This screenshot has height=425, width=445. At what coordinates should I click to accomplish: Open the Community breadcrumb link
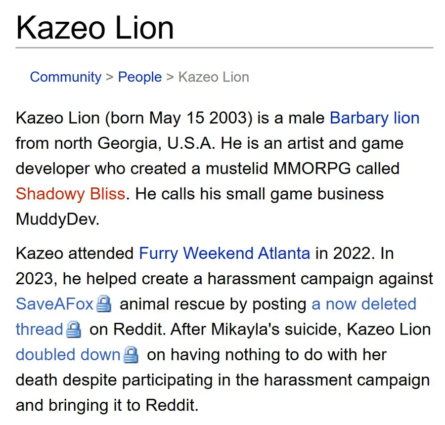(66, 77)
